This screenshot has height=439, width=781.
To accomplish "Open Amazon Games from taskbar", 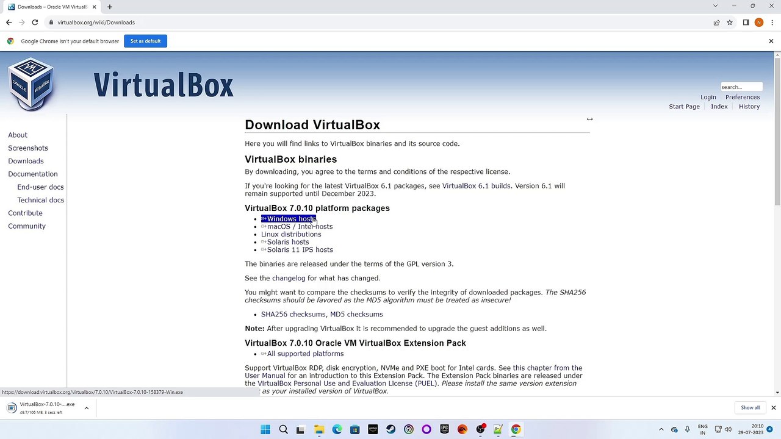I will click(373, 430).
